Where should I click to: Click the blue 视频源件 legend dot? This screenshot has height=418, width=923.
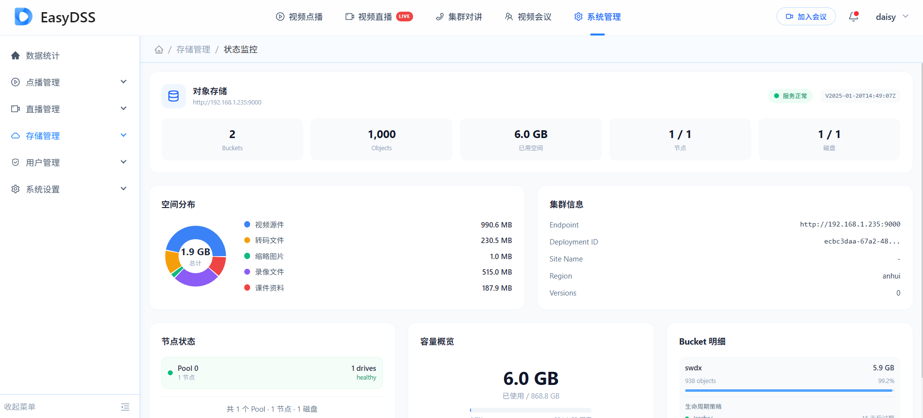[247, 225]
